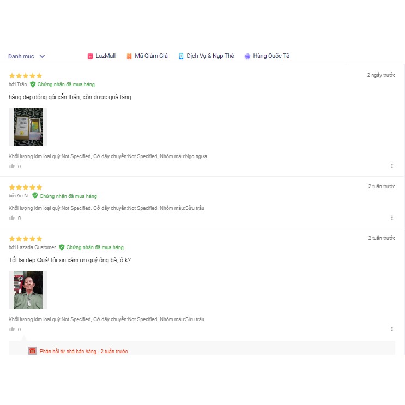The width and height of the screenshot is (405, 405).
Task: Click the Dịch Vụ & Nạp Thẻ phone icon
Action: [181, 56]
